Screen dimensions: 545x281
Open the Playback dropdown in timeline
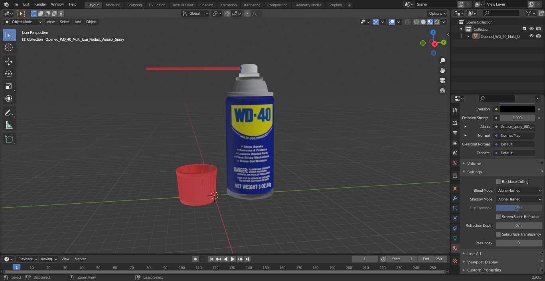click(27, 259)
